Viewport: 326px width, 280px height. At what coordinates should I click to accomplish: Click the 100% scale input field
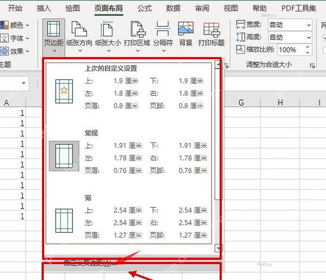tap(291, 50)
